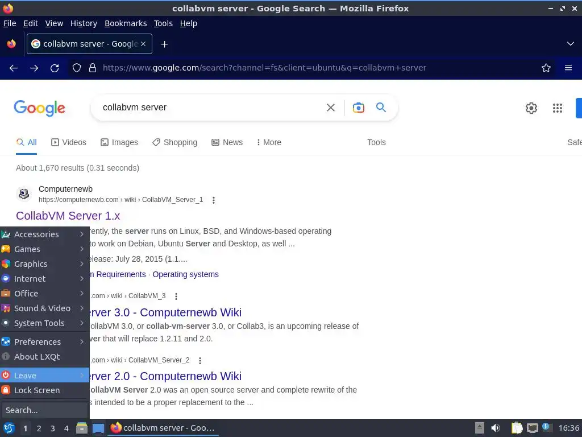Reload the Google search page
Screen dimensions: 582x437
click(55, 68)
